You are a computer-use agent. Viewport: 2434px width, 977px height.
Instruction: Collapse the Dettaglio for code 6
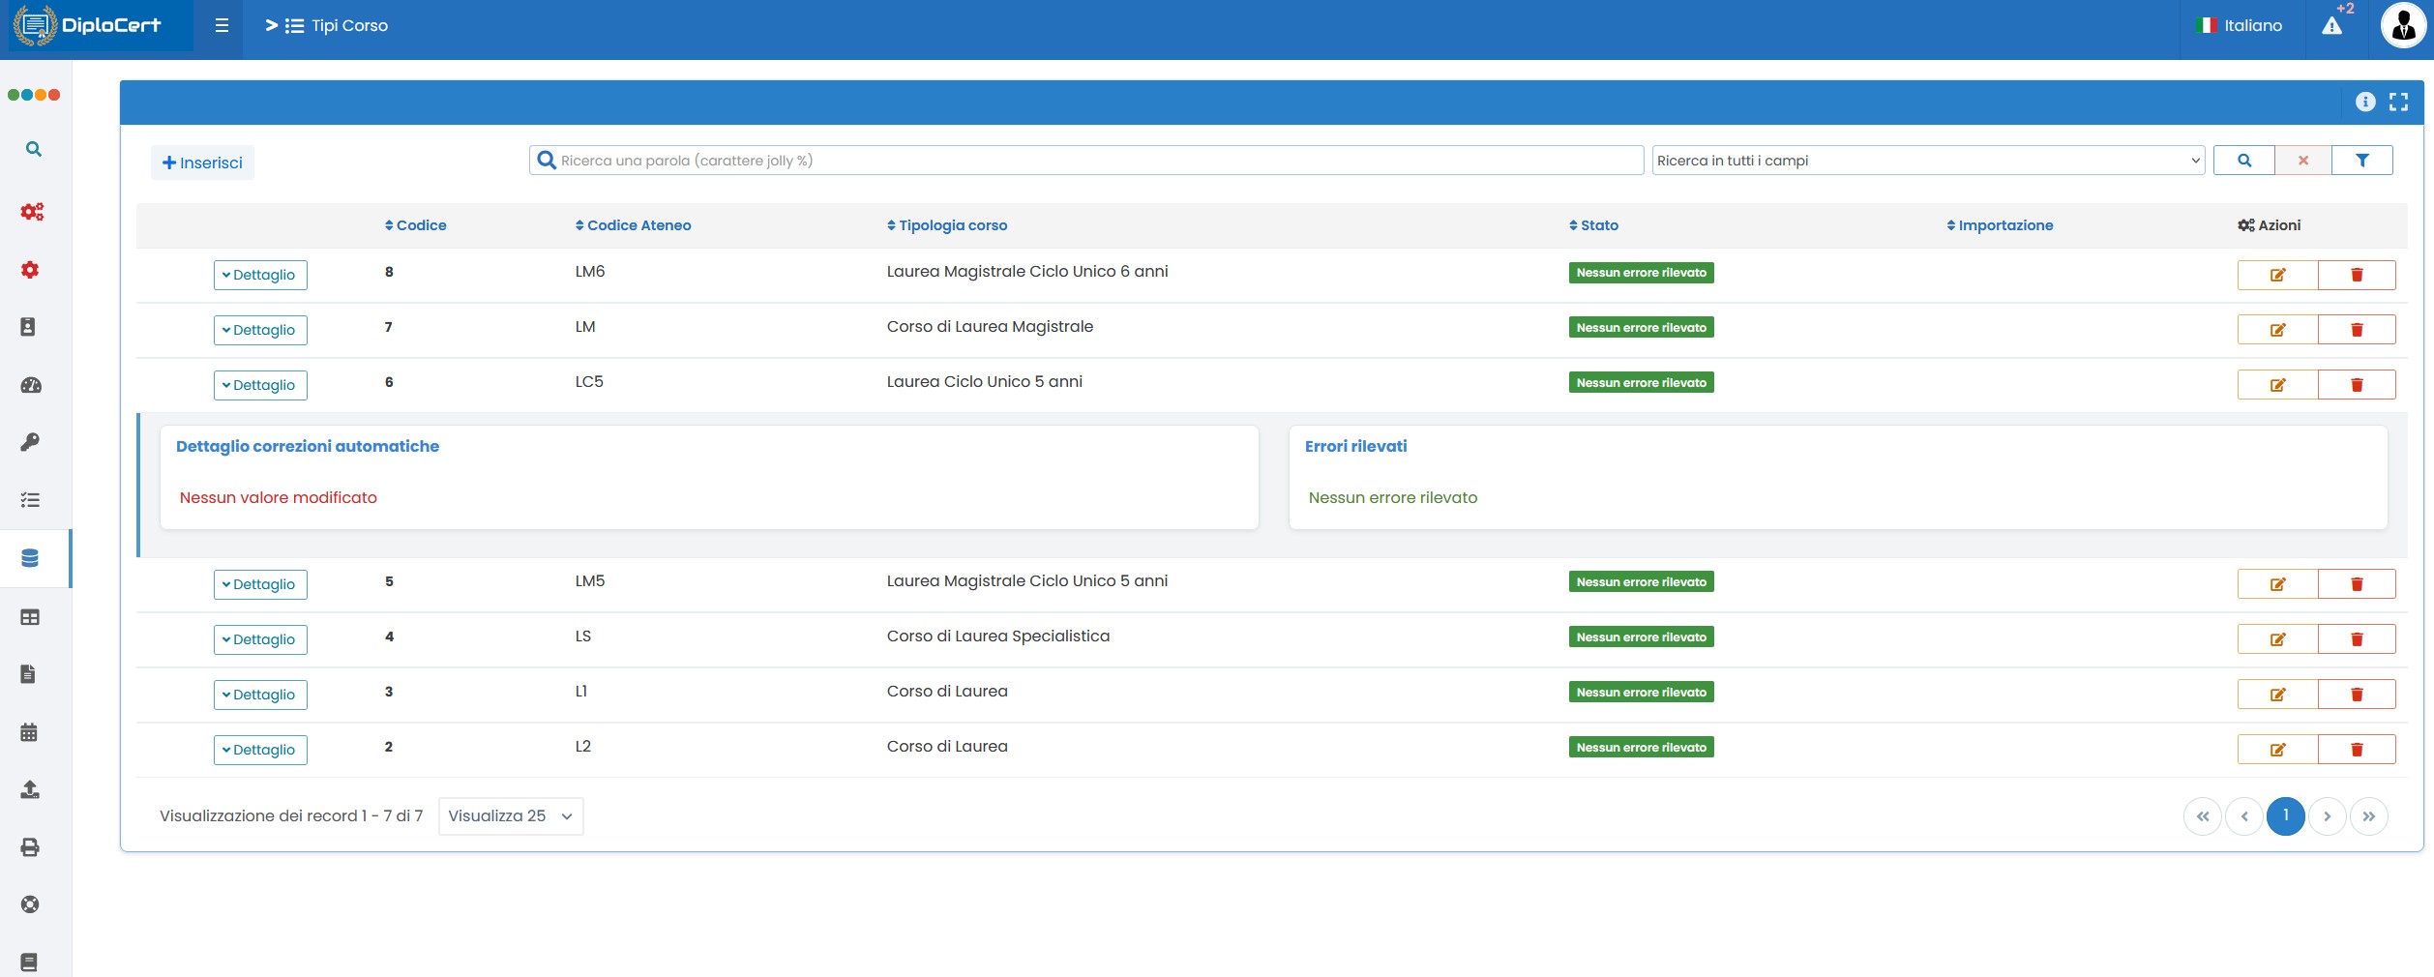point(260,385)
